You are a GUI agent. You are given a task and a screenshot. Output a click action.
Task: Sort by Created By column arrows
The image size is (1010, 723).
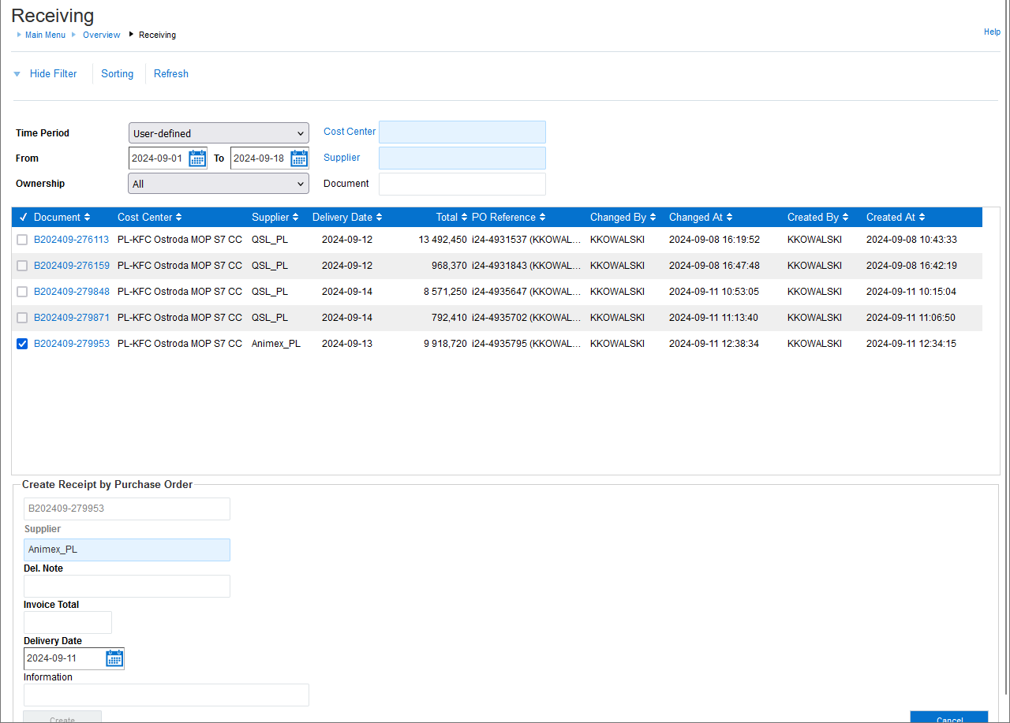pos(846,218)
